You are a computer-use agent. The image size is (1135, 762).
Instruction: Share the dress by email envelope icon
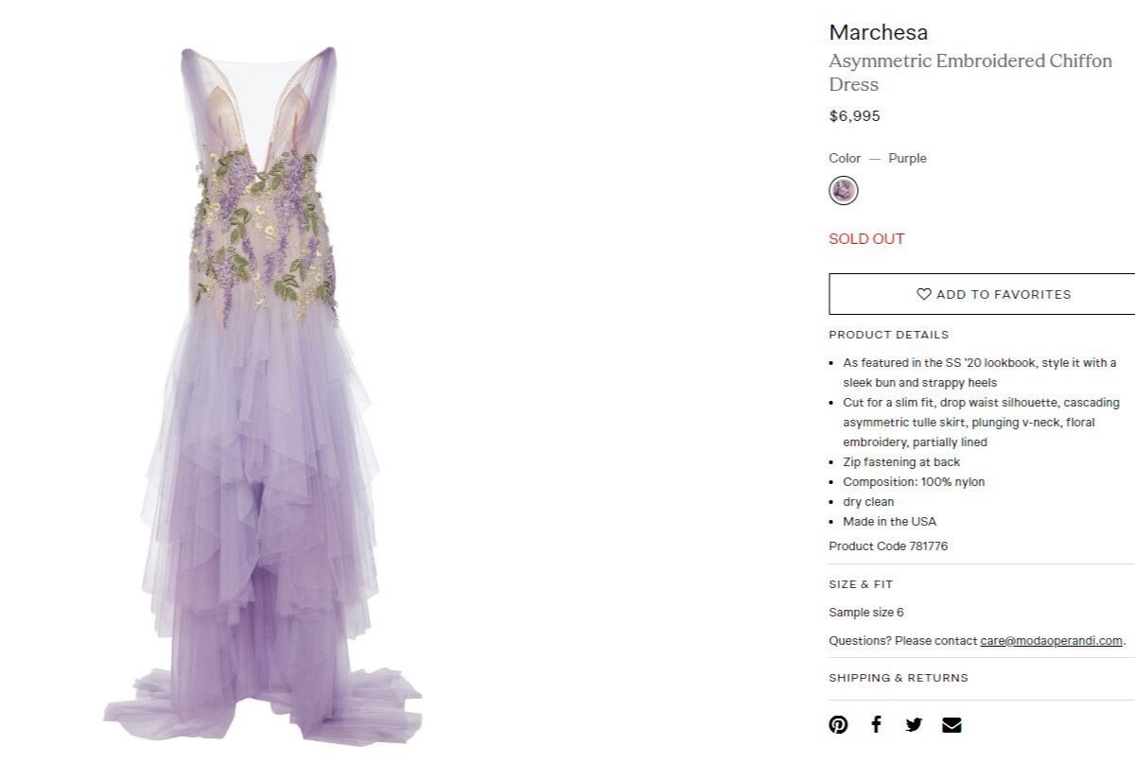(x=952, y=725)
